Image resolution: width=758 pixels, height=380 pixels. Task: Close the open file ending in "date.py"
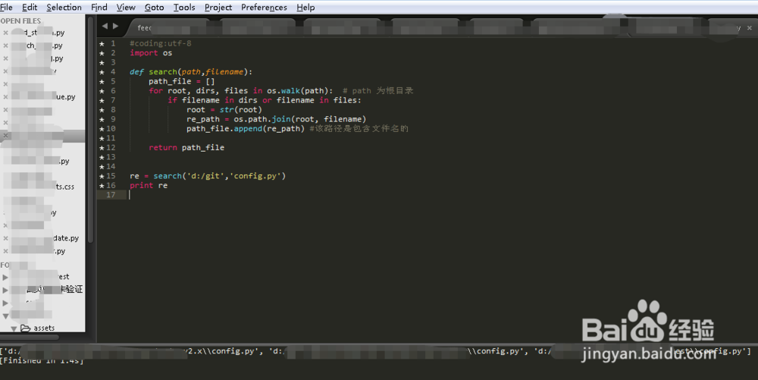(x=5, y=238)
